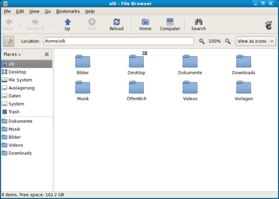Screen dimensions: 279x199
Task: Open Bilder bookmark in sidebar
Action: click(27, 137)
